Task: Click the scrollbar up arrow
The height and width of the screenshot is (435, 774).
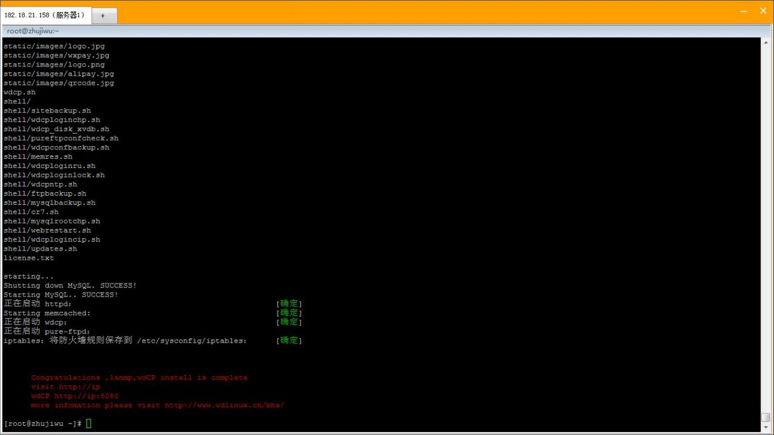Action: tap(766, 42)
